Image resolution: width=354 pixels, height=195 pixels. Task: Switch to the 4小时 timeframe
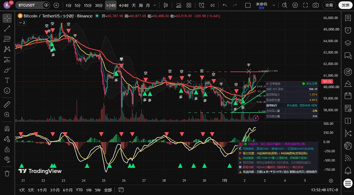[124, 5]
